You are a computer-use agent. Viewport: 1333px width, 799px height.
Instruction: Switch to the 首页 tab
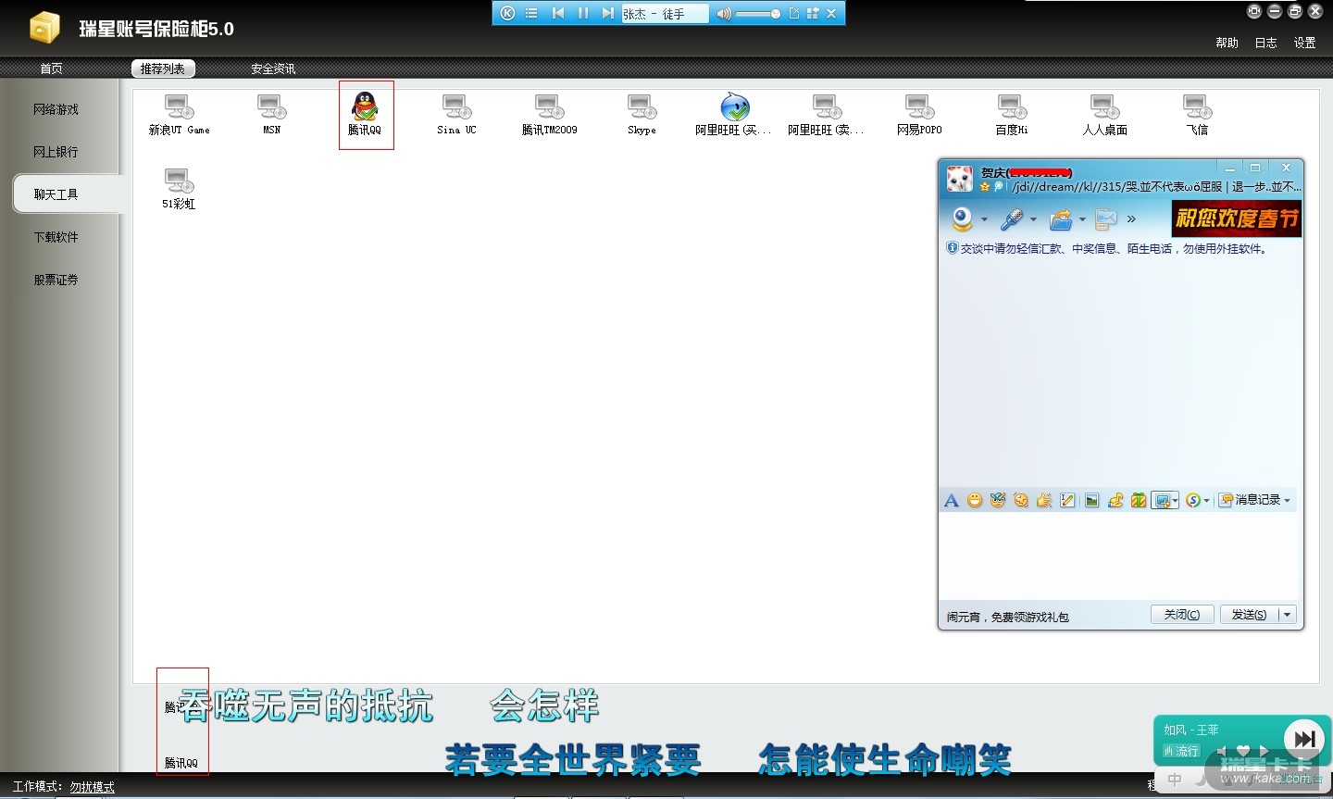tap(51, 69)
